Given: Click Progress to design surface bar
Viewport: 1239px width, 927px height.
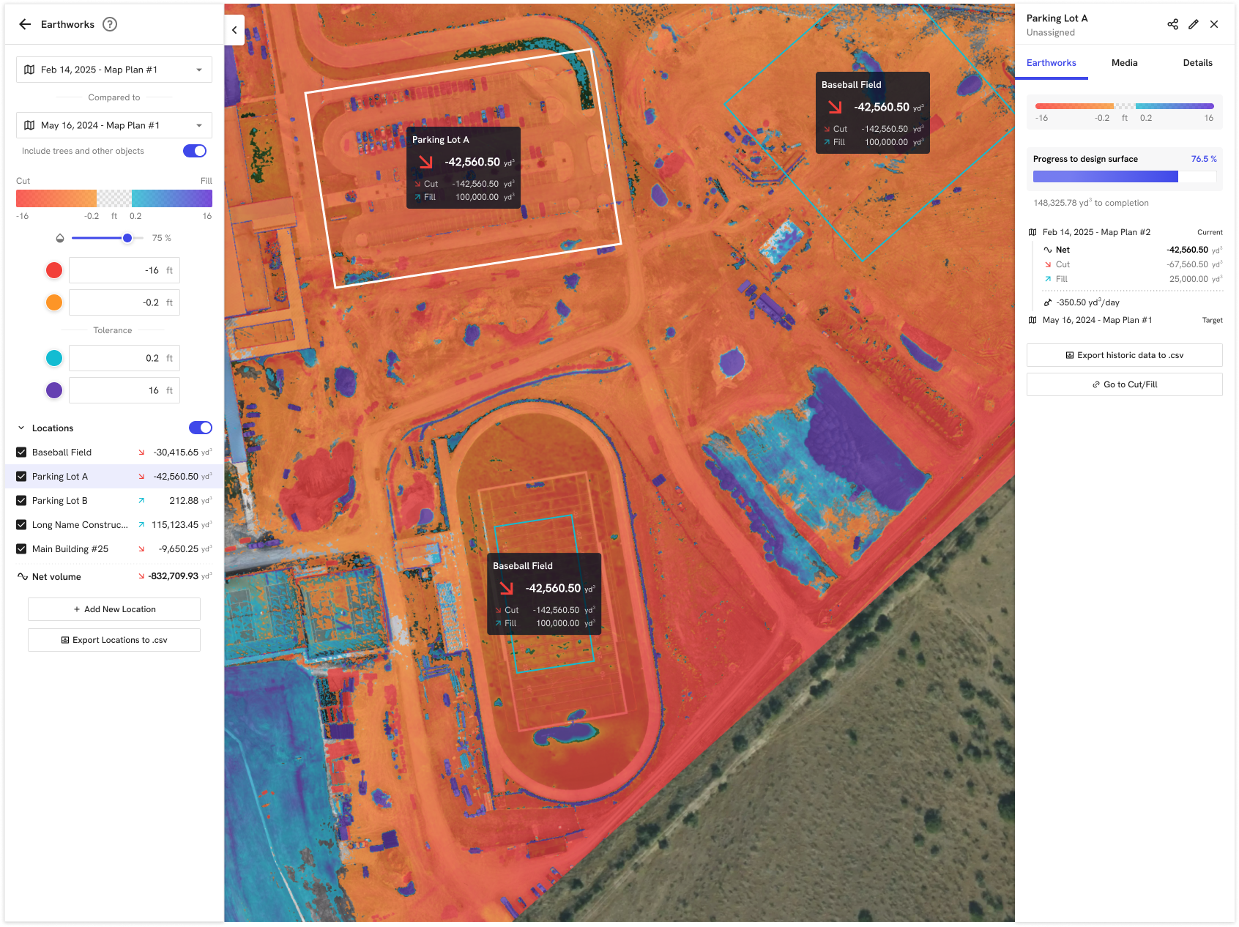Looking at the screenshot, I should pyautogui.click(x=1125, y=176).
